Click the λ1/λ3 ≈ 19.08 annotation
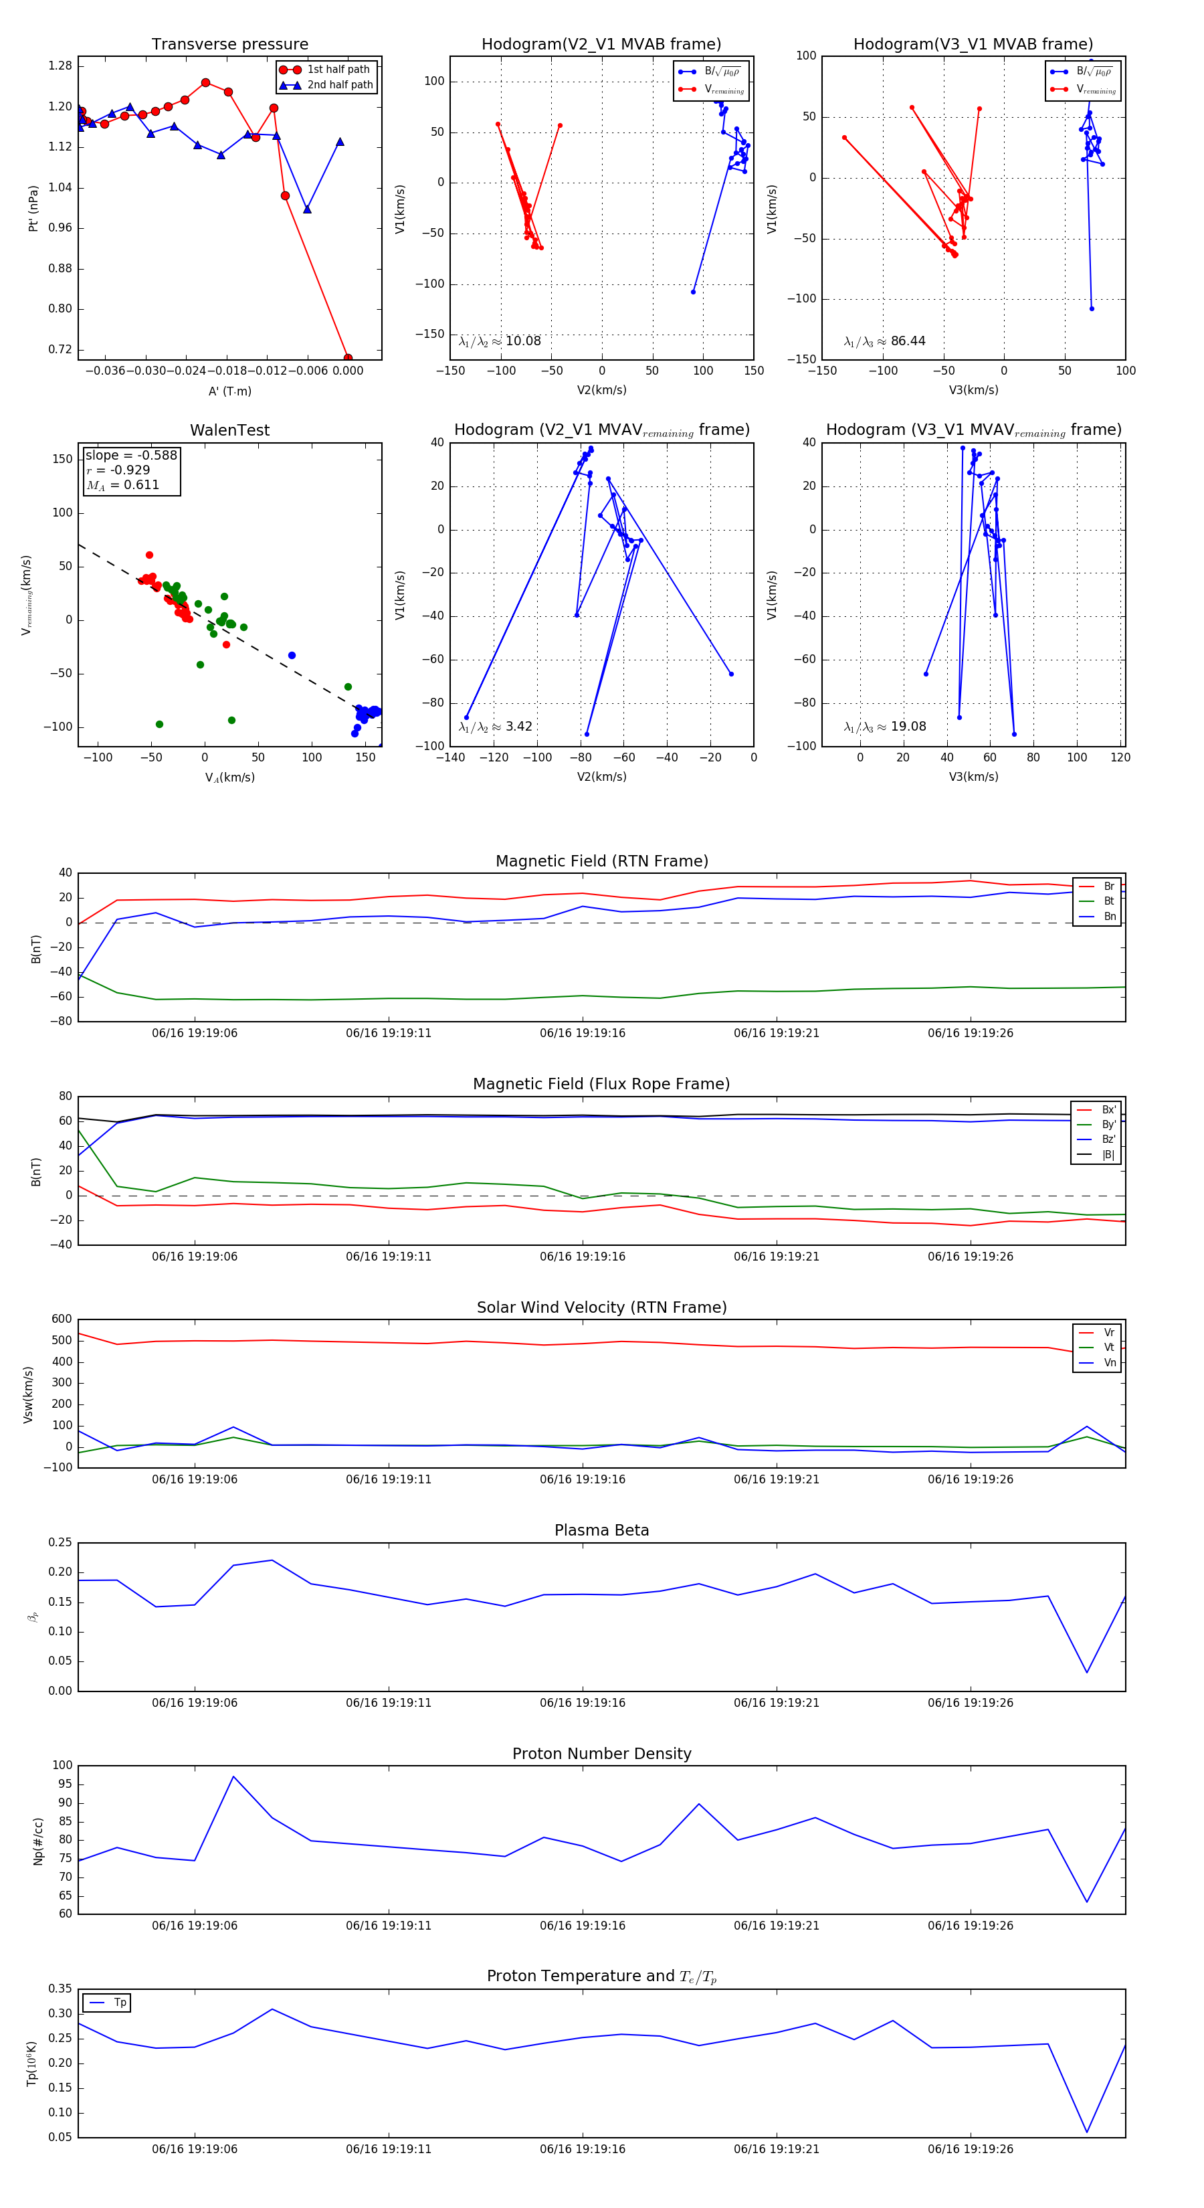 [884, 727]
